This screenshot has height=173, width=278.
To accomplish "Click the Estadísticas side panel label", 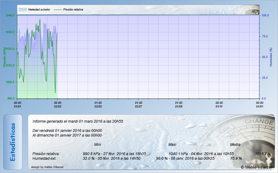I will (13, 142).
